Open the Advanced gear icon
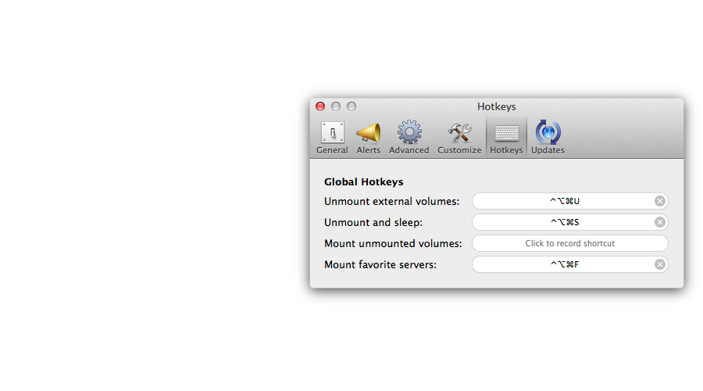This screenshot has width=703, height=391. pos(409,133)
